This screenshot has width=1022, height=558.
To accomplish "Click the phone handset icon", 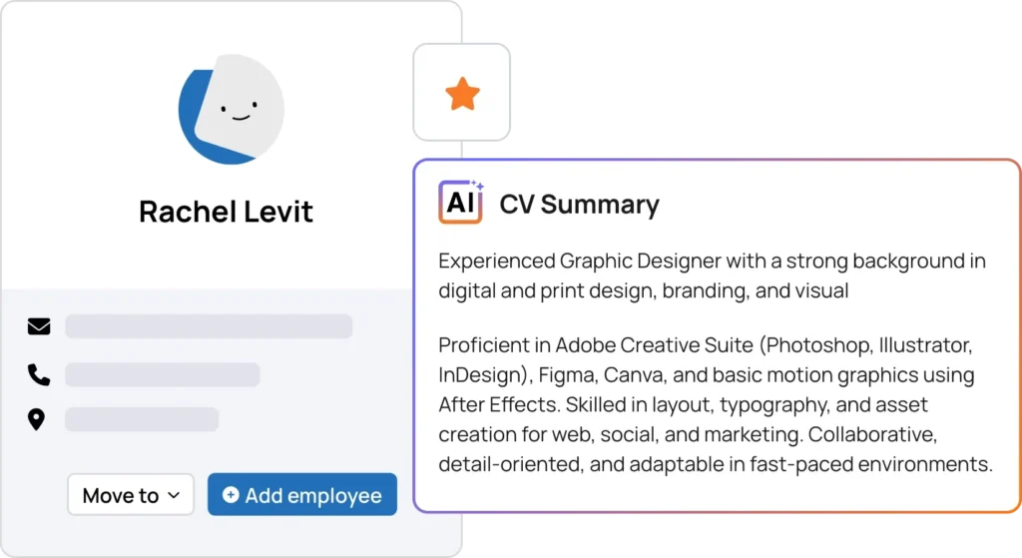I will (x=39, y=374).
